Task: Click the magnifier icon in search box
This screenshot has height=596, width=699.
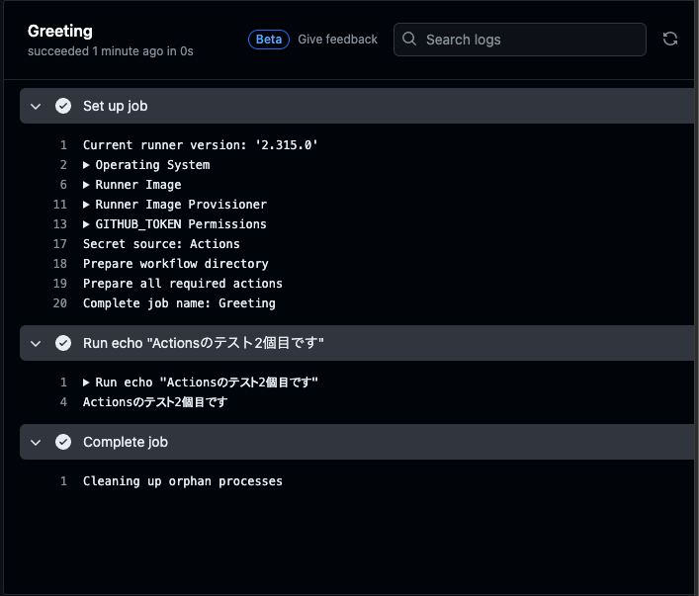Action: (409, 39)
